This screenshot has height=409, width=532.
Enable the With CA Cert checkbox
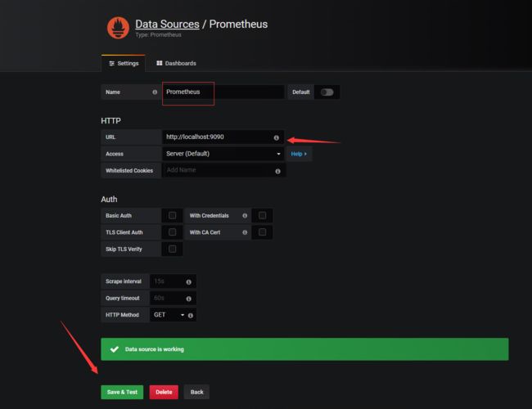(262, 232)
